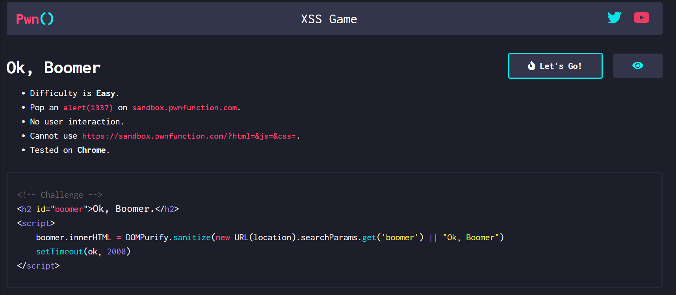
Task: Open the Twitter bird icon link
Action: point(614,18)
